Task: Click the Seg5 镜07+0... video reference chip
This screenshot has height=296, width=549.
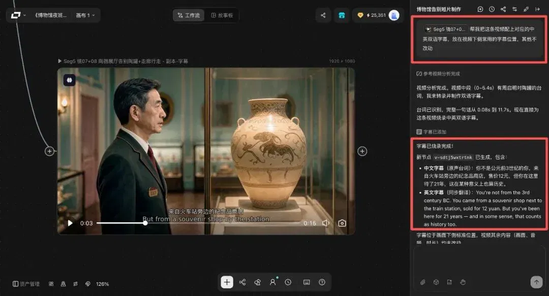Action: [x=445, y=29]
